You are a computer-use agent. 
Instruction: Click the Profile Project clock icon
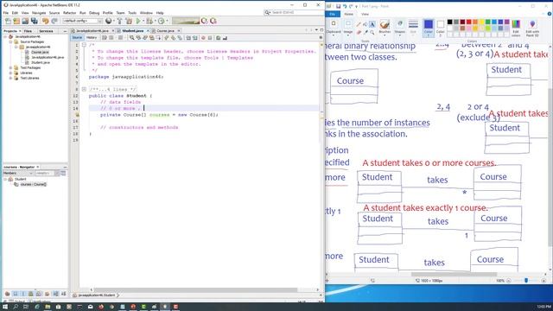point(162,21)
